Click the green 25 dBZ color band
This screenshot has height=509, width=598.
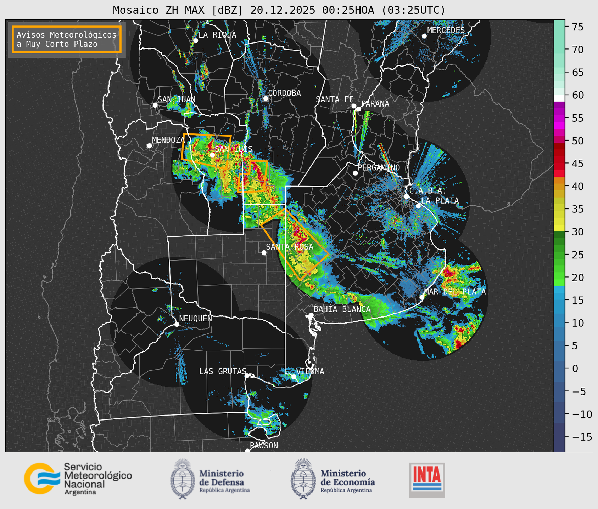[x=559, y=255]
